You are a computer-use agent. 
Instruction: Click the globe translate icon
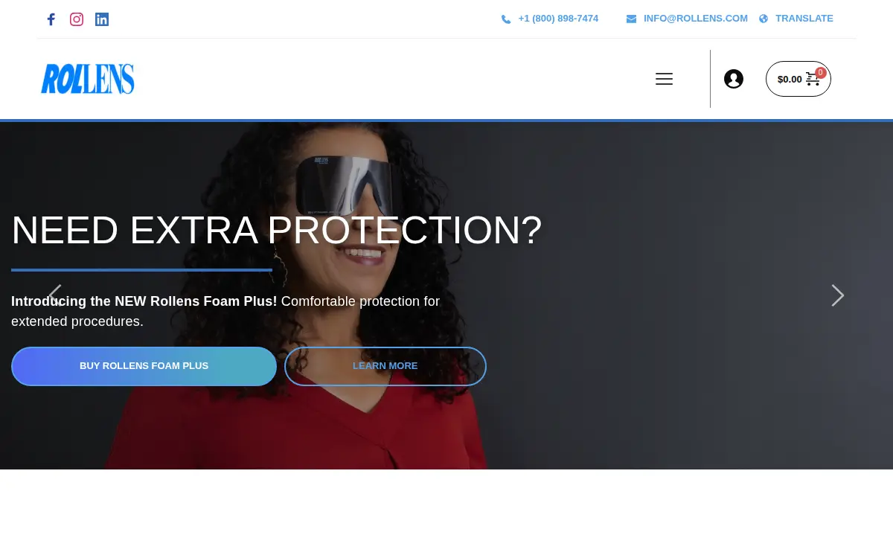point(764,19)
